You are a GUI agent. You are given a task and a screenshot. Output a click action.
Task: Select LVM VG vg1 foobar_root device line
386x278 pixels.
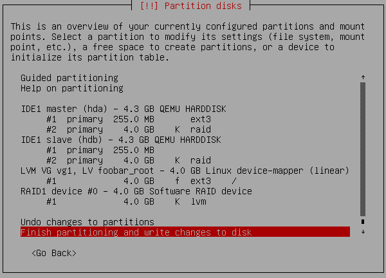(185, 171)
